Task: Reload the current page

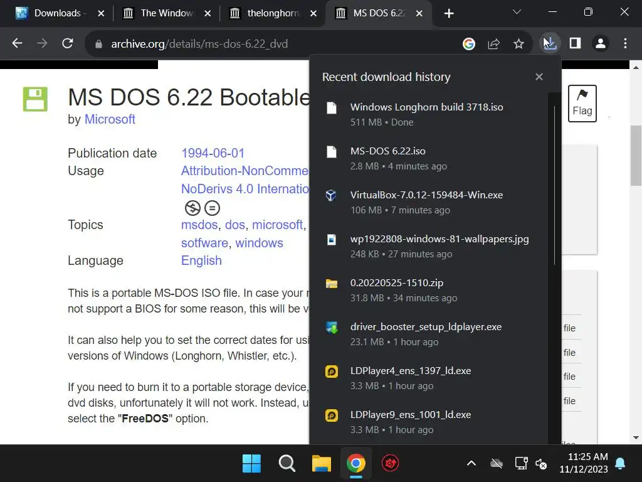Action: pos(68,43)
